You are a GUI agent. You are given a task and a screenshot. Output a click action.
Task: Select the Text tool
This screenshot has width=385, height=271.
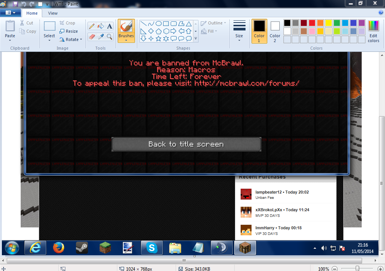[109, 26]
